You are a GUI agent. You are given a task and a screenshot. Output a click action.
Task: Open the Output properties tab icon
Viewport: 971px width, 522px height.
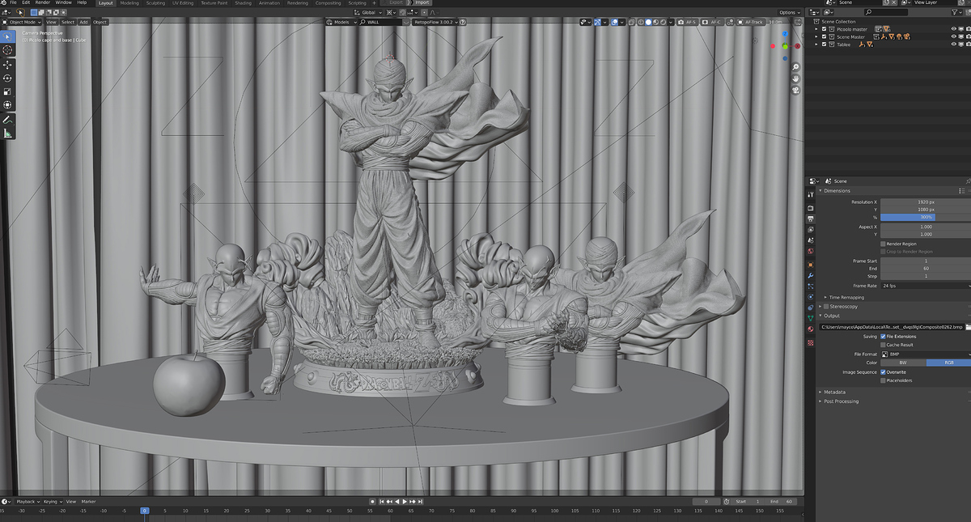coord(811,219)
